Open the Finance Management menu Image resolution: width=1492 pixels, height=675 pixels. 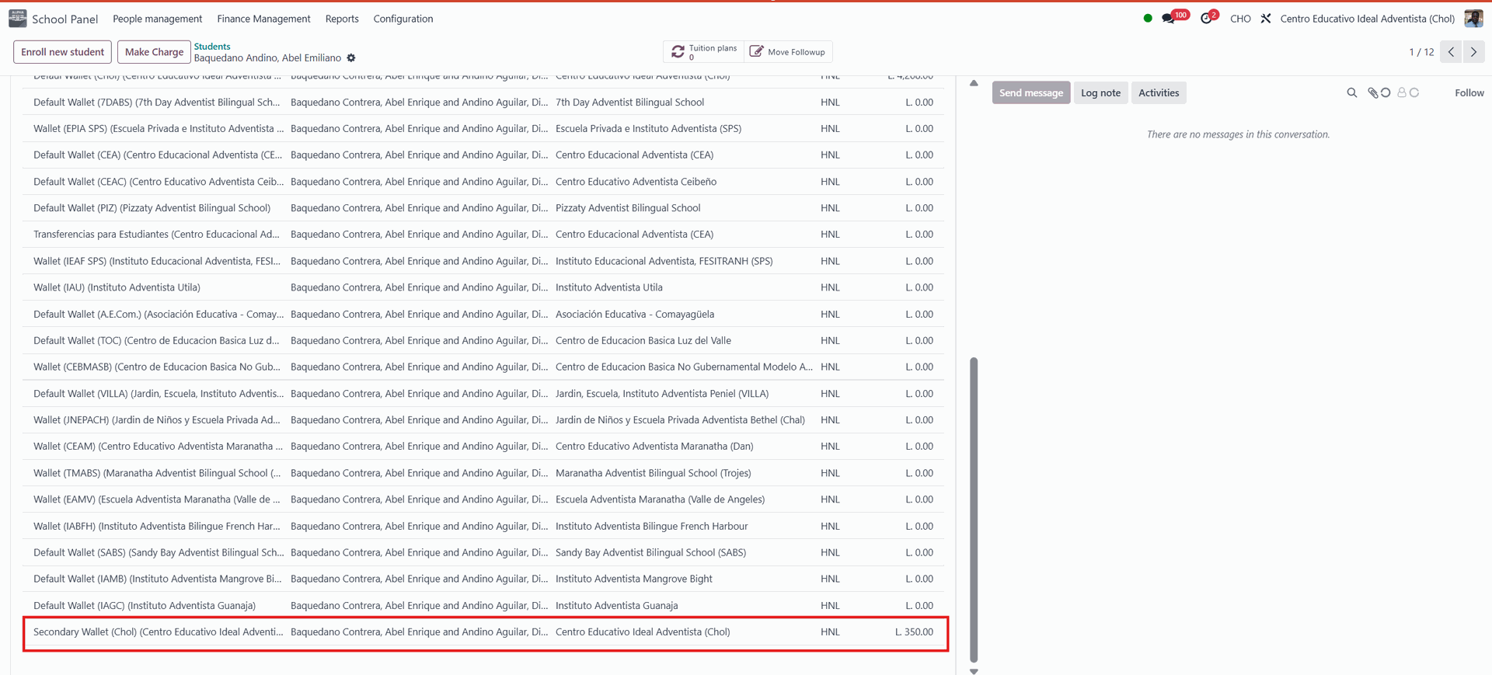coord(263,19)
